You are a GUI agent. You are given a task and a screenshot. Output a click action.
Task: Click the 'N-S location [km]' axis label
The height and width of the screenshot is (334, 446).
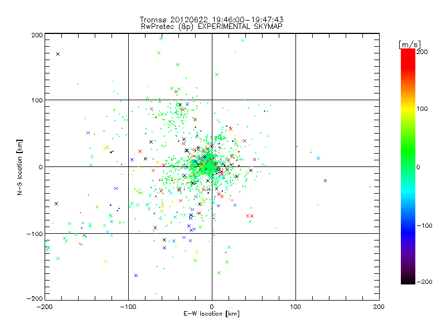[20, 168]
